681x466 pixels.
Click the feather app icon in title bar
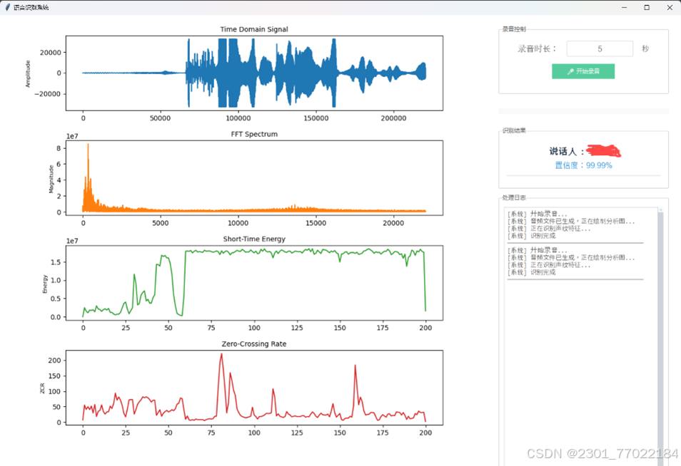point(7,7)
